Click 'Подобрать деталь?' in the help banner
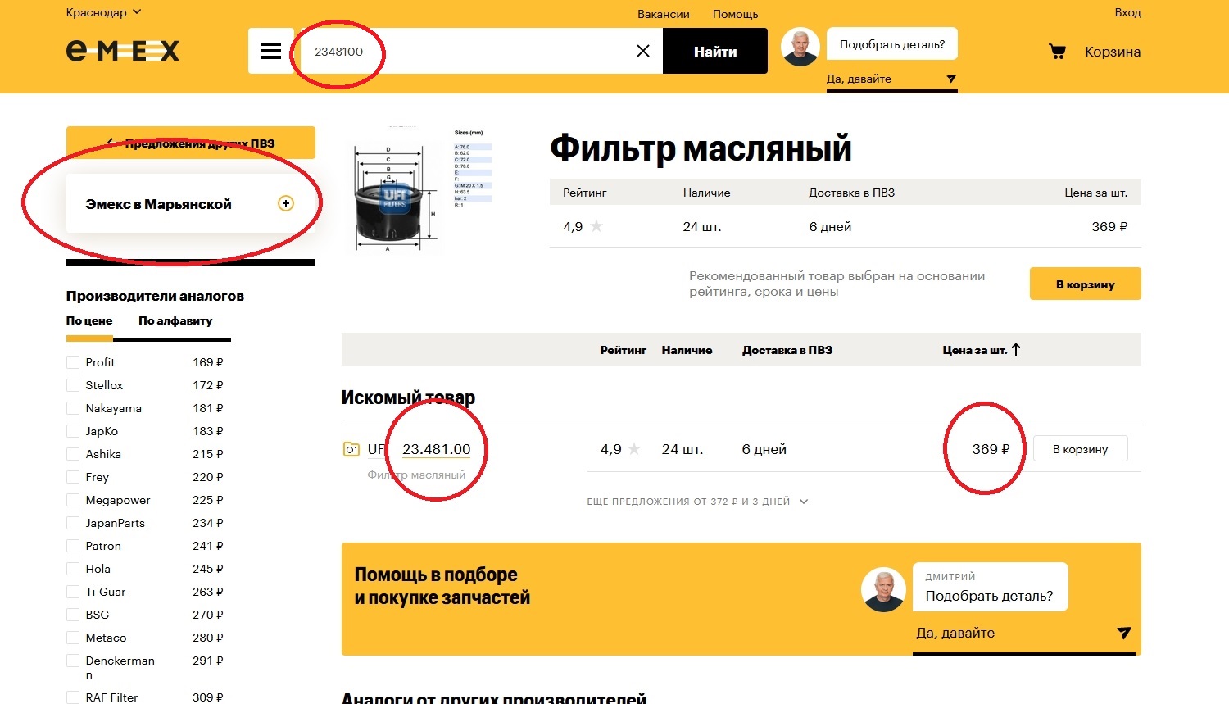The height and width of the screenshot is (704, 1229). click(990, 587)
